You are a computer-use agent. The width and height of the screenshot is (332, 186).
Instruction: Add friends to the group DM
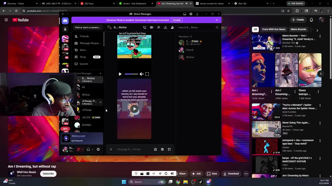(x=165, y=27)
